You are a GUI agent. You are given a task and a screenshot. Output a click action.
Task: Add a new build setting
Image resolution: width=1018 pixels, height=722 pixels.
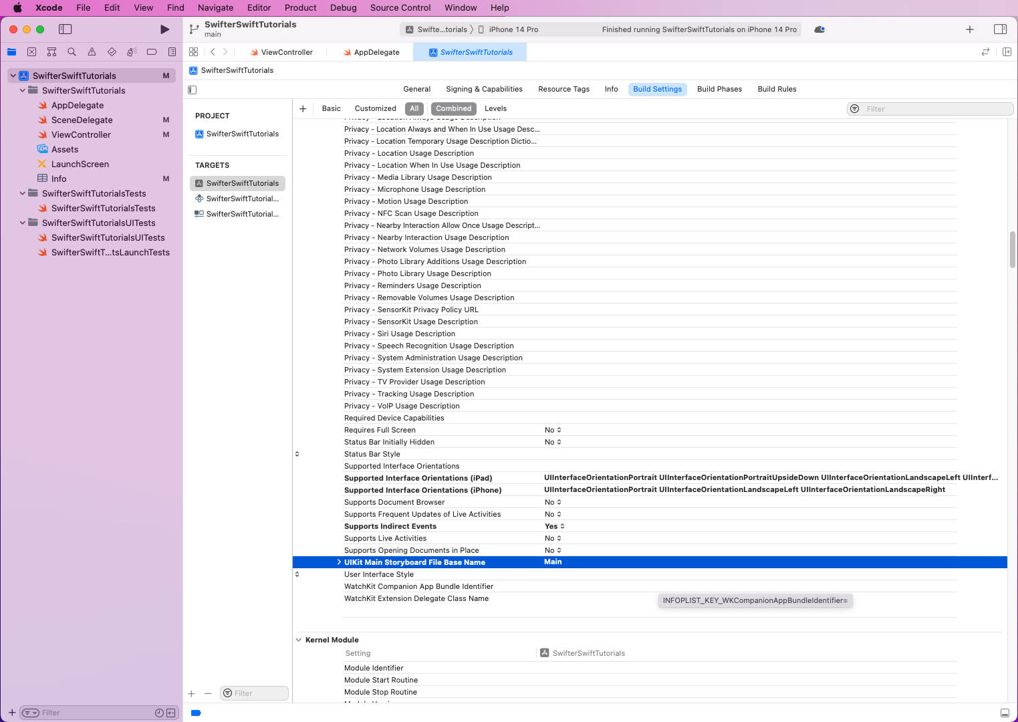pyautogui.click(x=303, y=109)
